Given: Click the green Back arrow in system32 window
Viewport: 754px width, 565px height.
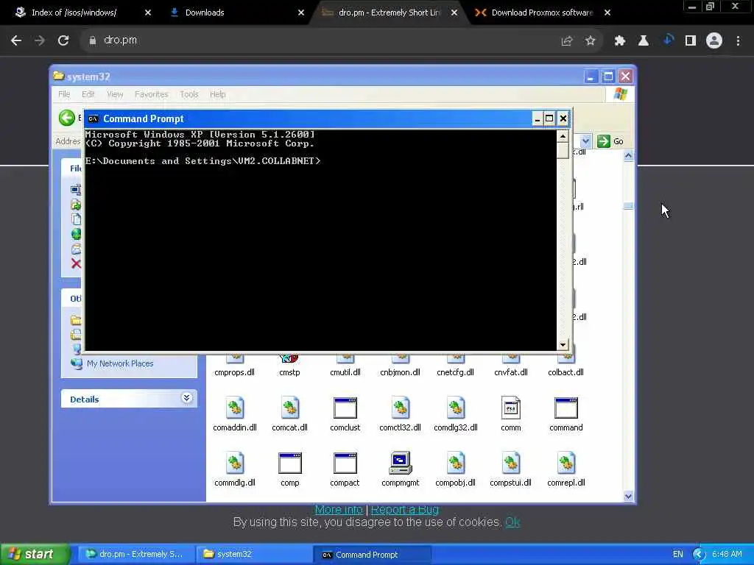Looking at the screenshot, I should [x=67, y=118].
